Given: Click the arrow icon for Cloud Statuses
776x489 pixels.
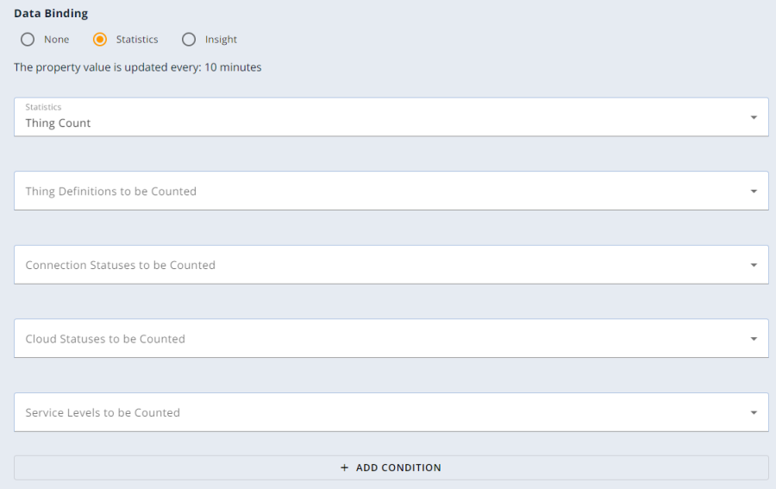Looking at the screenshot, I should [754, 339].
